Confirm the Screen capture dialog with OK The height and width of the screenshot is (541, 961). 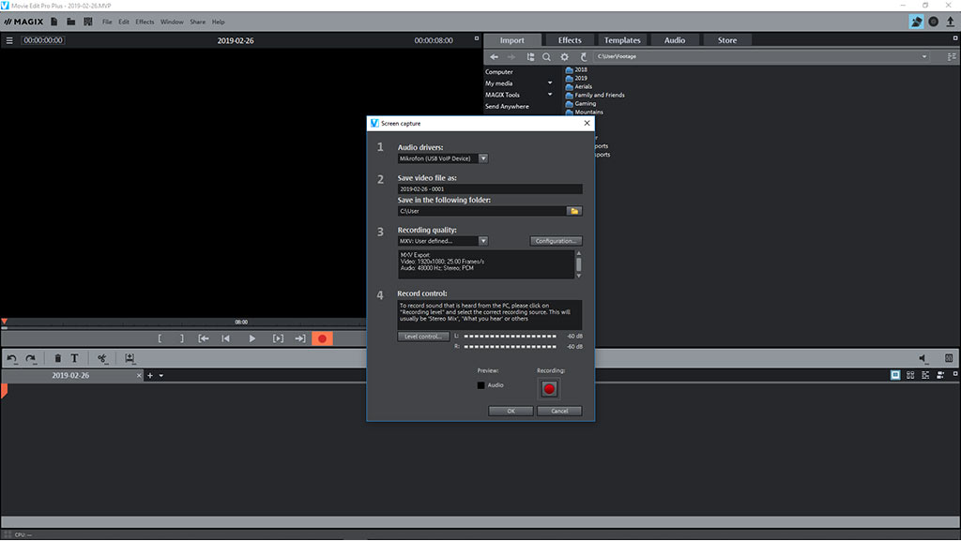pos(511,412)
